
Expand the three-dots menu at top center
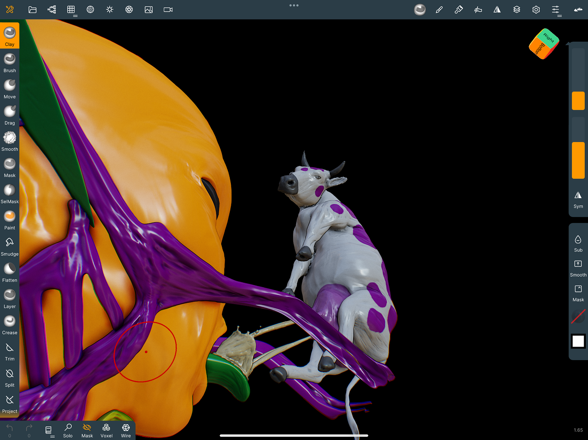(294, 6)
